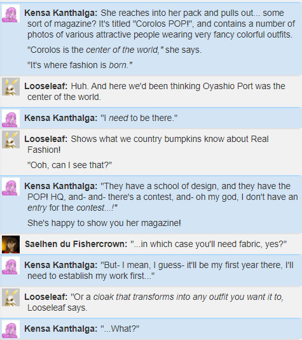Click Kensa's avatar beside "...What?"
The height and width of the screenshot is (340, 302).
tap(11, 329)
